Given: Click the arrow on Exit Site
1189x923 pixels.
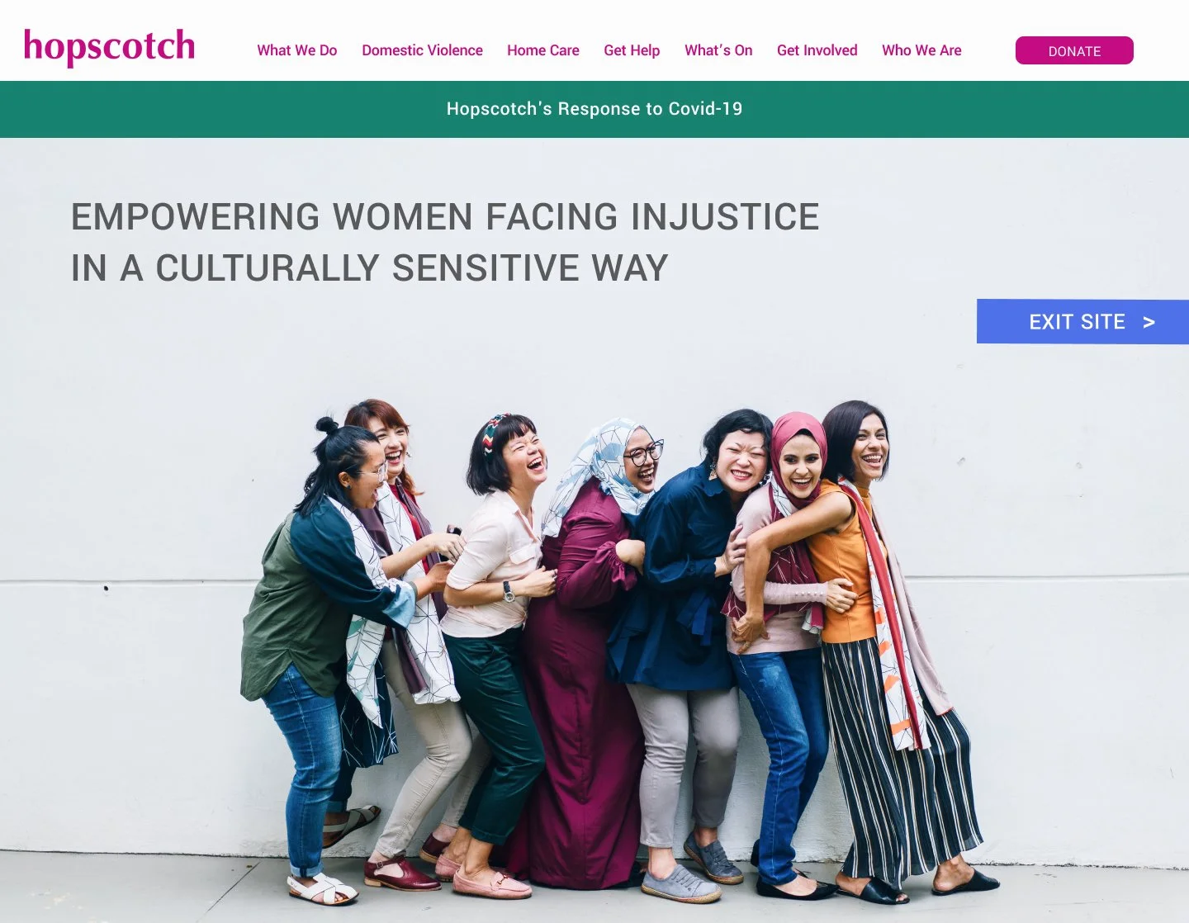Looking at the screenshot, I should click(1149, 323).
